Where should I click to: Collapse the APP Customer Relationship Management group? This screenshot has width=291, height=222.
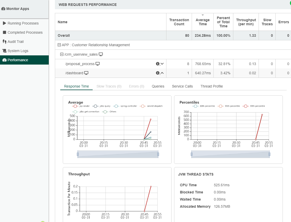pos(59,45)
